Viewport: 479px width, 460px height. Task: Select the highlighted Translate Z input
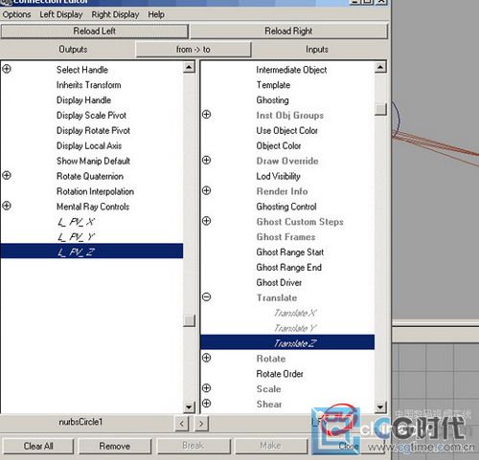(x=287, y=342)
